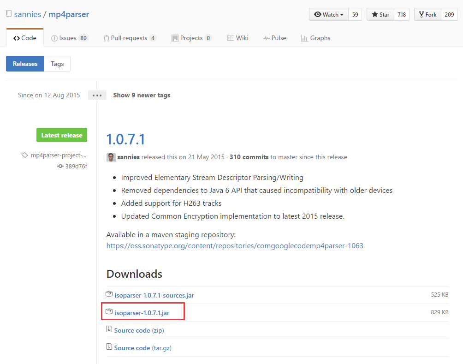View the 718 stargazers count
463x364 pixels.
402,14
